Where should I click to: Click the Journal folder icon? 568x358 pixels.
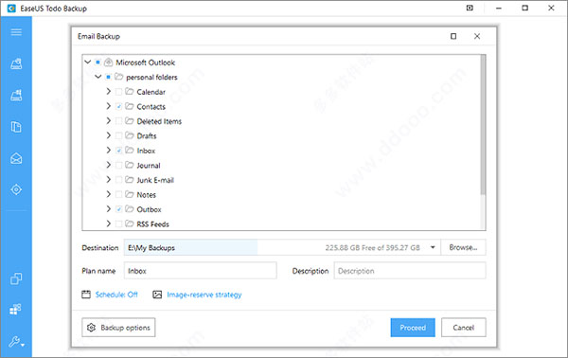tap(130, 165)
